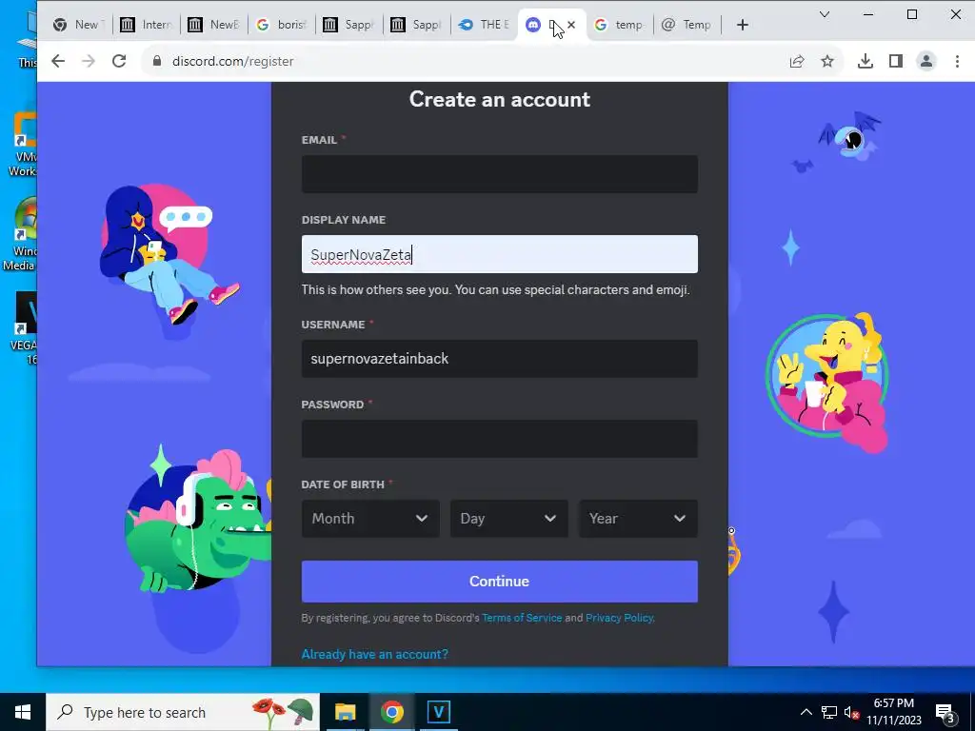Open File Explorer from the taskbar
The height and width of the screenshot is (731, 975).
pyautogui.click(x=345, y=712)
